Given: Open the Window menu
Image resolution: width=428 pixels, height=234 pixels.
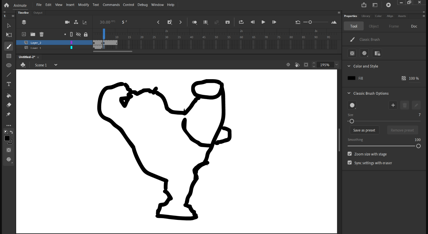Looking at the screenshot, I should 157,5.
